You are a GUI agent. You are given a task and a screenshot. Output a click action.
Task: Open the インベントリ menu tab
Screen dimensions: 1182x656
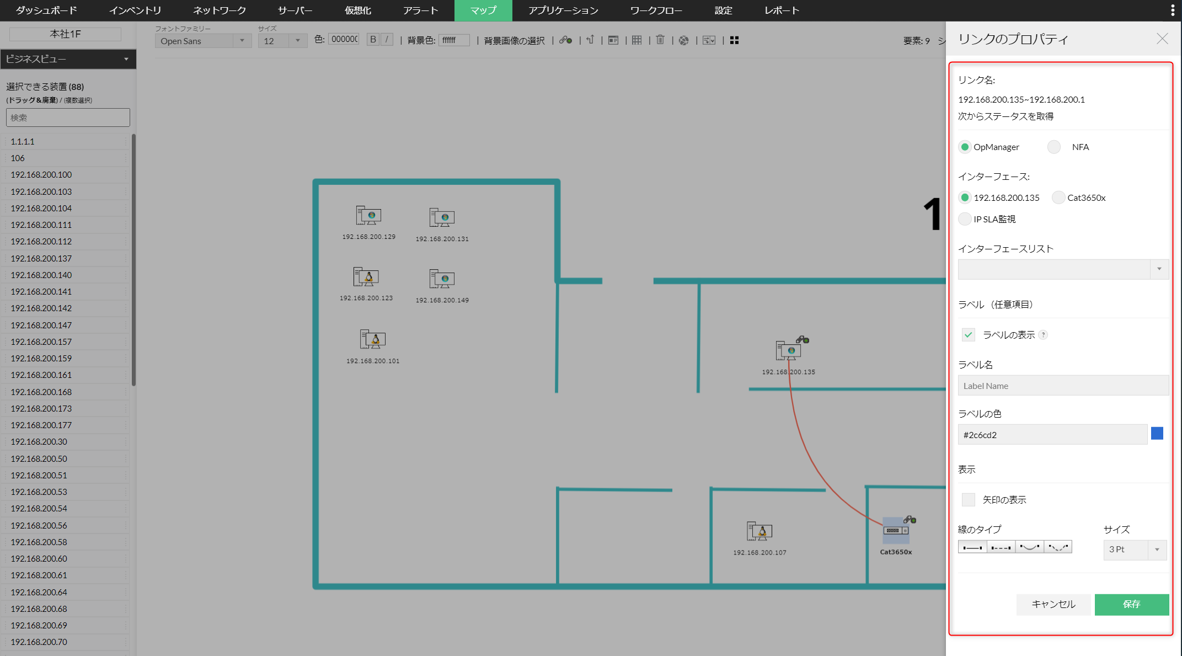point(135,10)
